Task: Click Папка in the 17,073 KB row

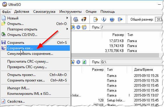Action: pyautogui.click(x=132, y=41)
